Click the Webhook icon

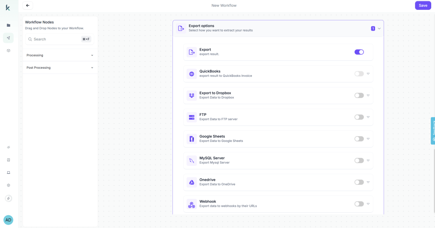coord(192,204)
